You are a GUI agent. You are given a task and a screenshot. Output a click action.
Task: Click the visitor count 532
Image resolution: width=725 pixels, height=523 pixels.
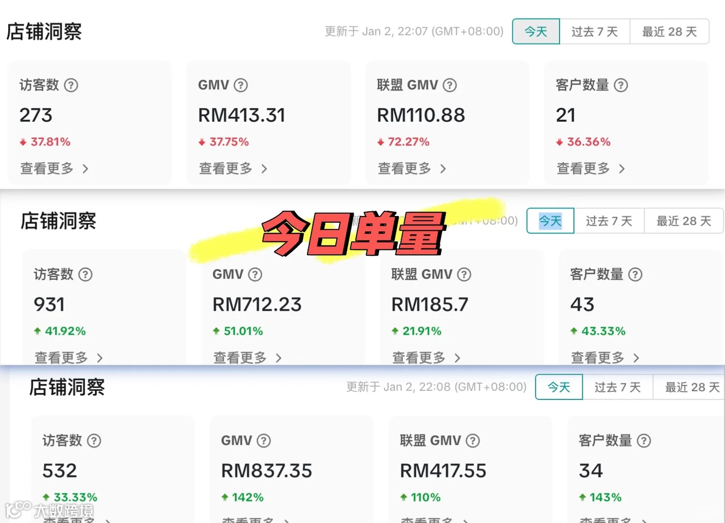click(x=59, y=471)
